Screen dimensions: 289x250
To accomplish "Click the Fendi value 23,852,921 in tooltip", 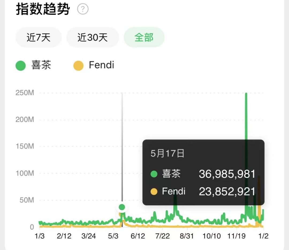I will click(x=227, y=192).
